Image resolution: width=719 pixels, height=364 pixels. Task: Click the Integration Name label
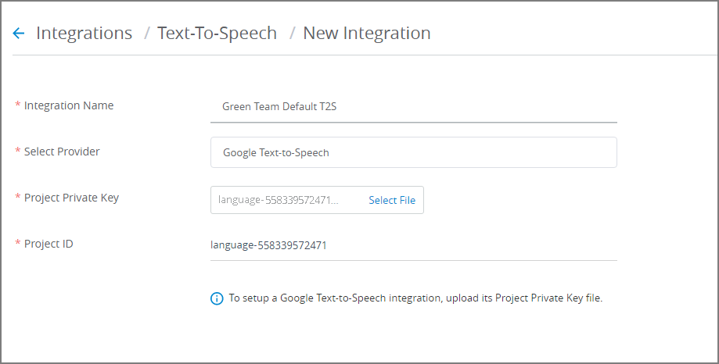[x=69, y=105]
